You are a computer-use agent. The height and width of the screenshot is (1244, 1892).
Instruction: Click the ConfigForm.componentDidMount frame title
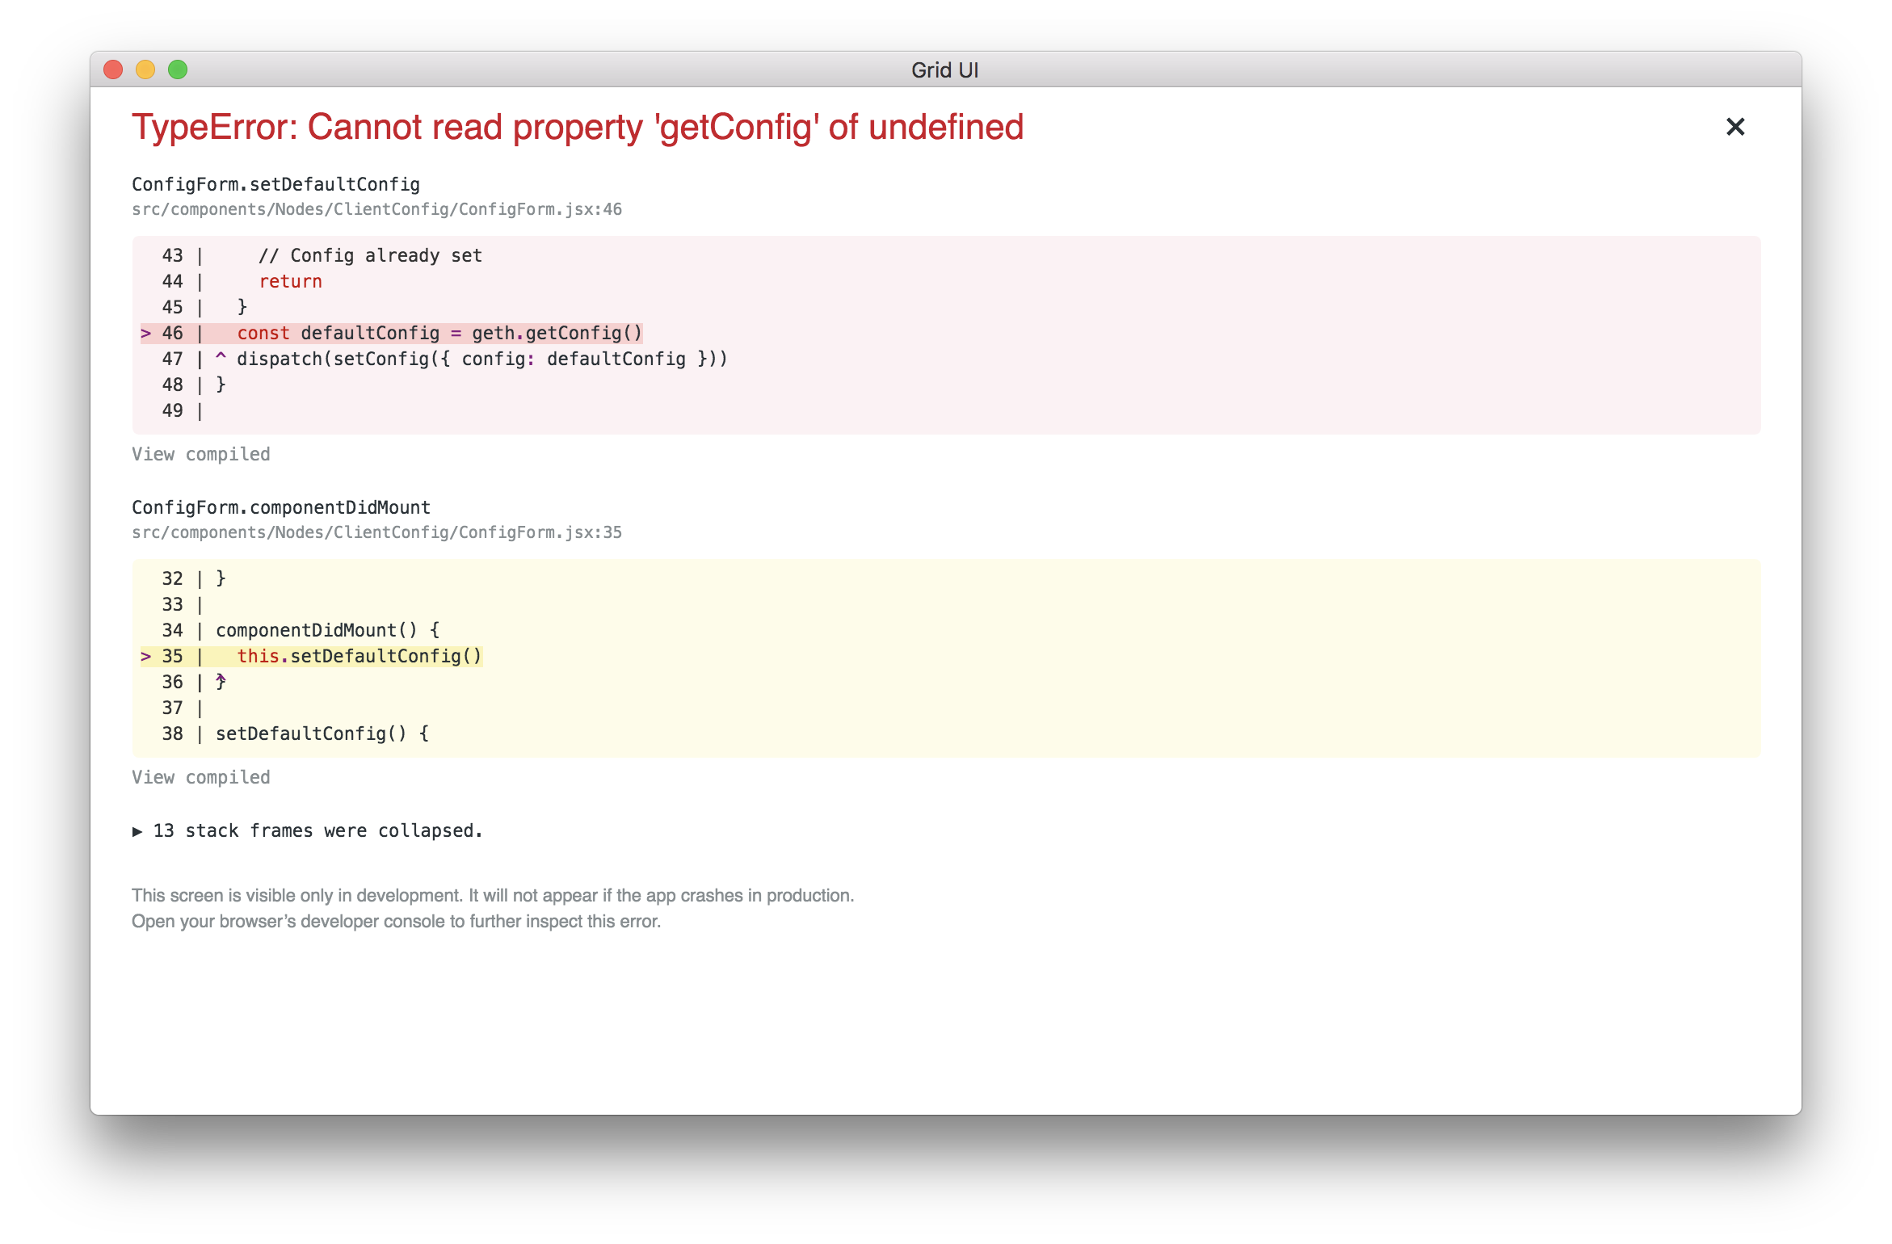[280, 506]
